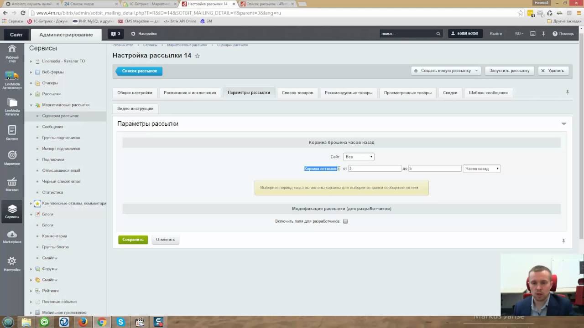This screenshot has width=584, height=328.
Task: Switch to Список товаров tab
Action: coord(297,92)
